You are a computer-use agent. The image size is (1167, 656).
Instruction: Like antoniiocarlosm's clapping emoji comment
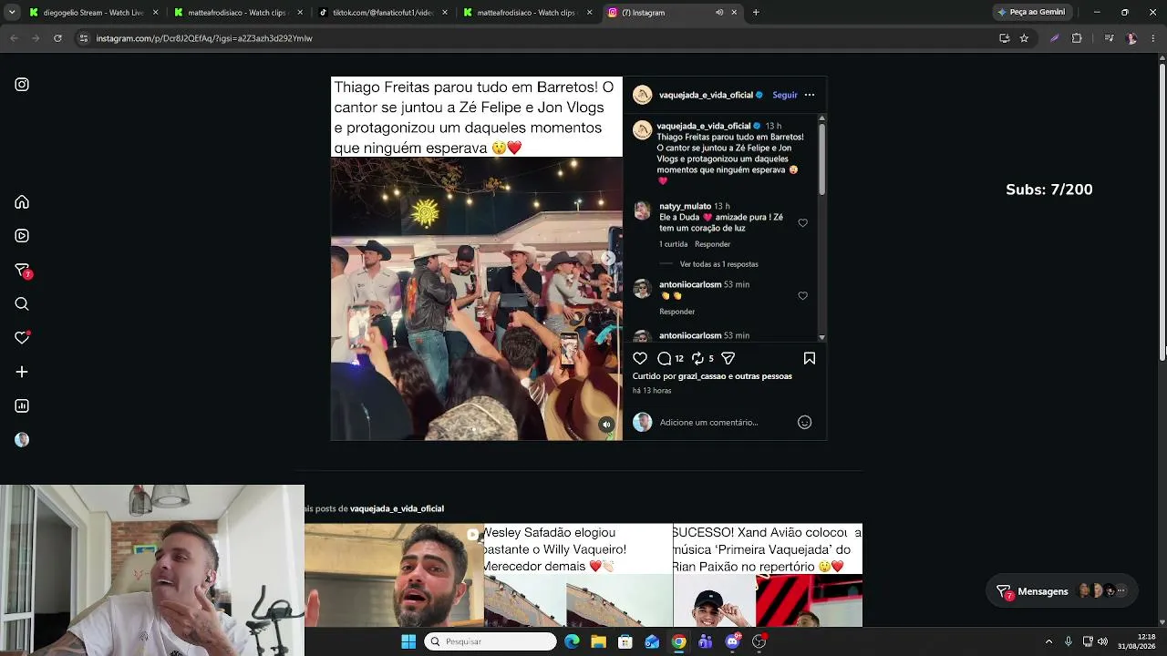(802, 296)
